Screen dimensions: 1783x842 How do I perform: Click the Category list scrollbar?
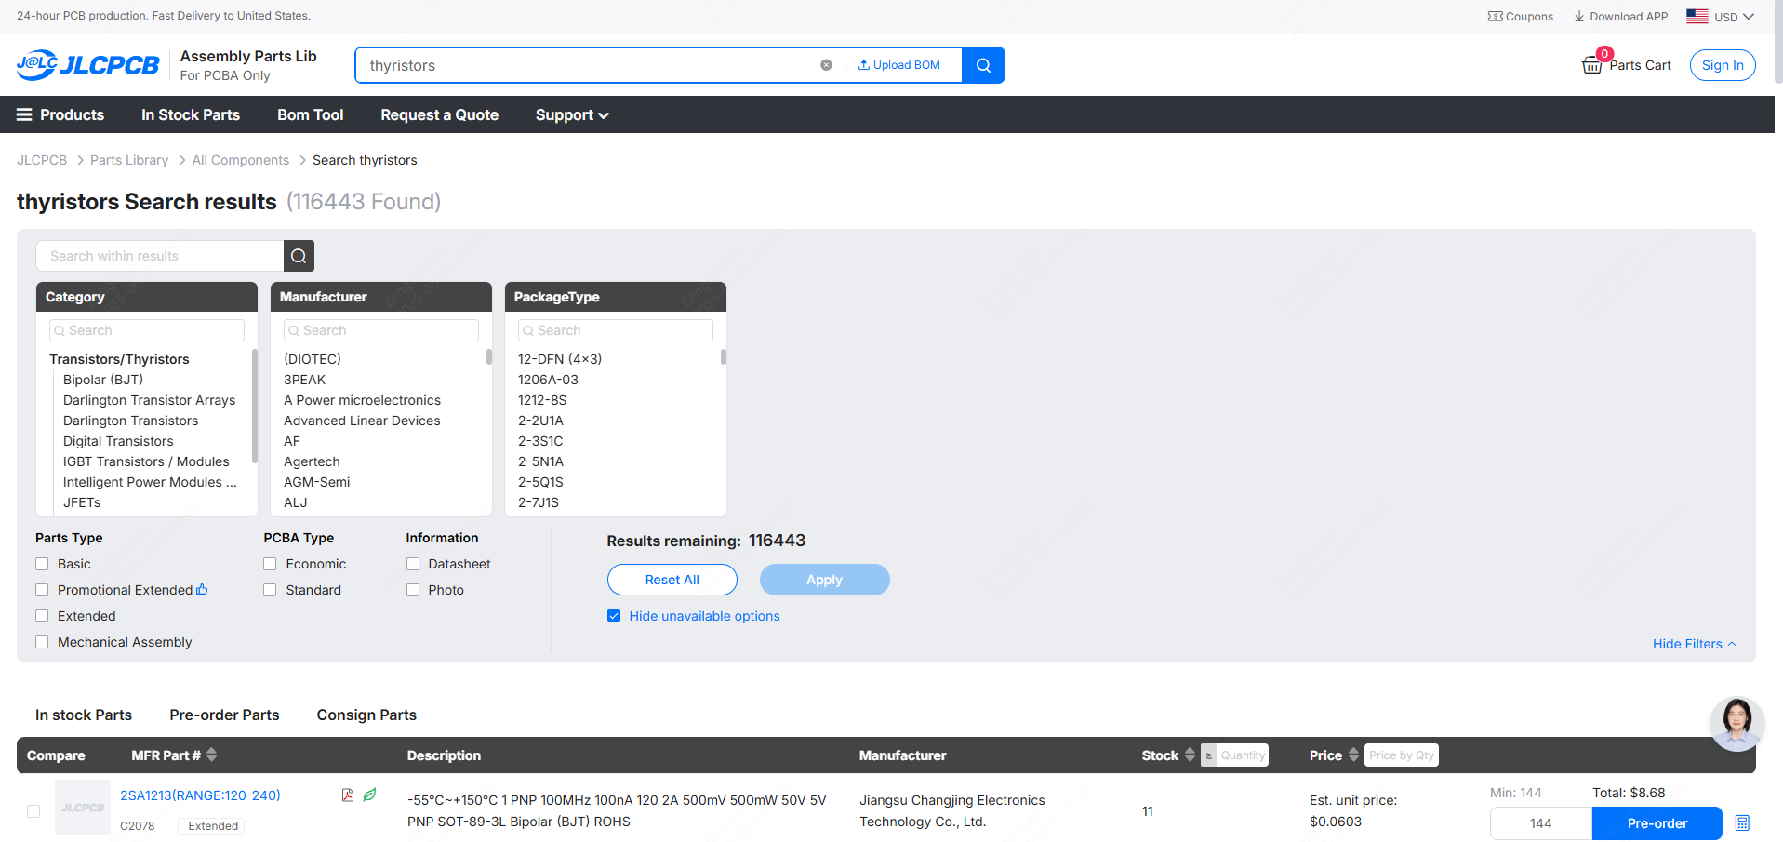[x=255, y=406]
